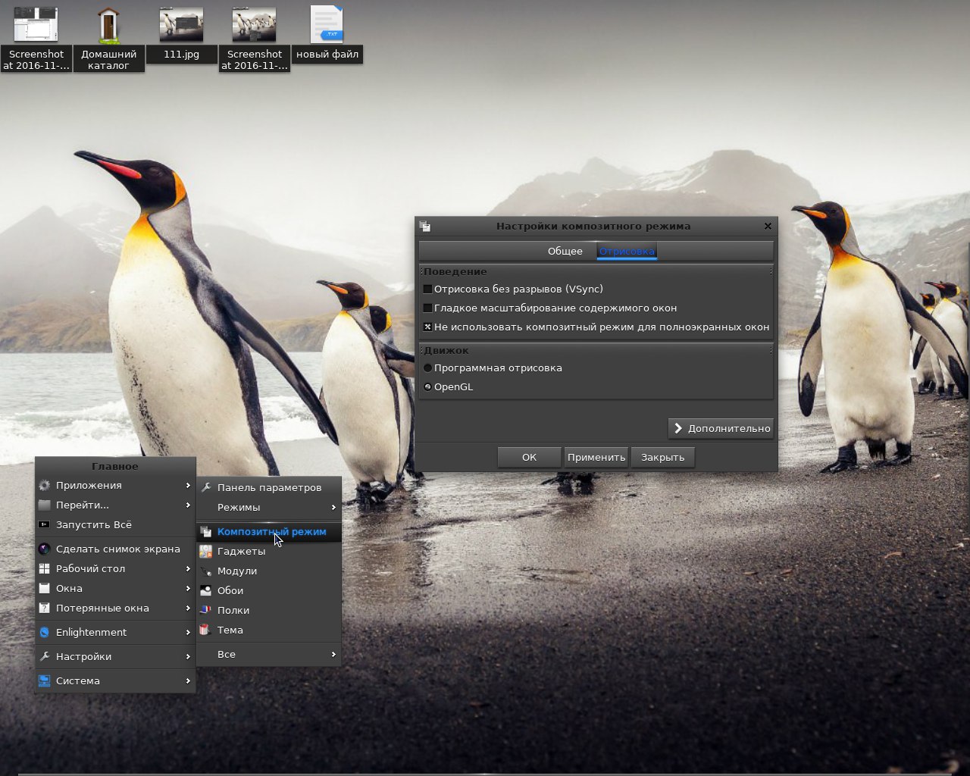Expand the Все submenu arrow
Image resolution: width=970 pixels, height=776 pixels.
click(333, 655)
